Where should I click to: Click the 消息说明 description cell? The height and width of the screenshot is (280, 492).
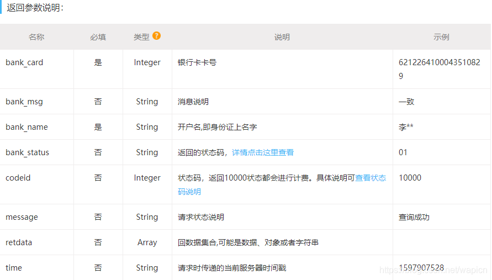(193, 102)
